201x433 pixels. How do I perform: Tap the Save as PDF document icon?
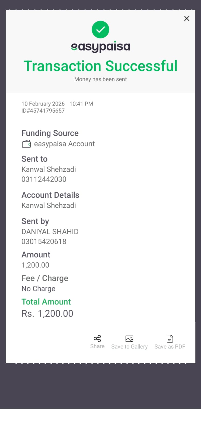click(170, 339)
